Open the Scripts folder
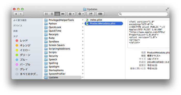The width and height of the screenshot is (181, 95). pos(50,52)
